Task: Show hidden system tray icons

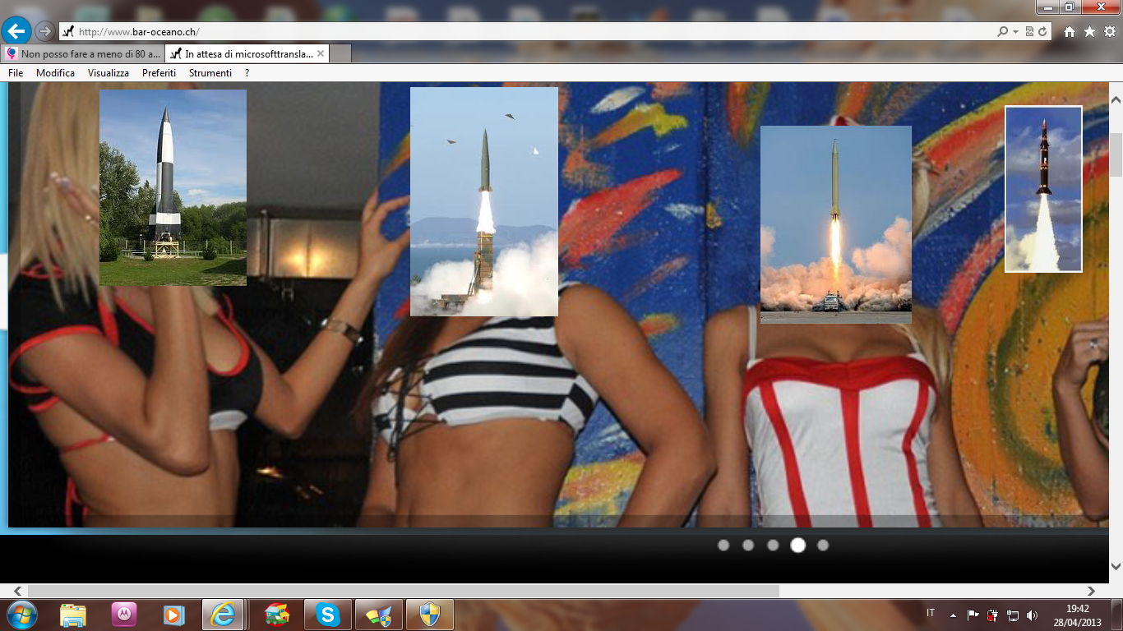Action: coord(953,615)
